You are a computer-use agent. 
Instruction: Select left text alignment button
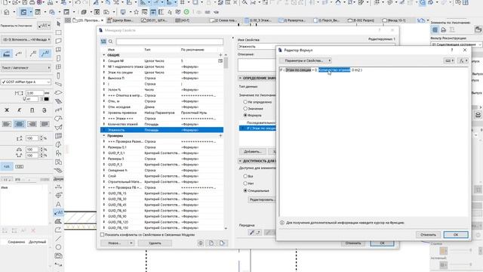(7, 124)
